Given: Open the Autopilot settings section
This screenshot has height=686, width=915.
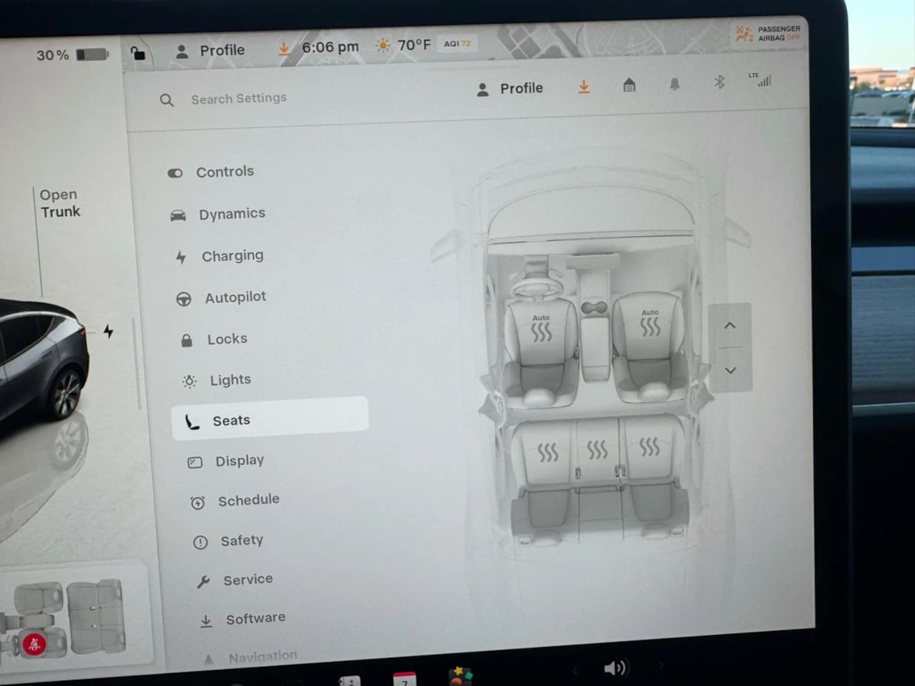Looking at the screenshot, I should coord(235,298).
